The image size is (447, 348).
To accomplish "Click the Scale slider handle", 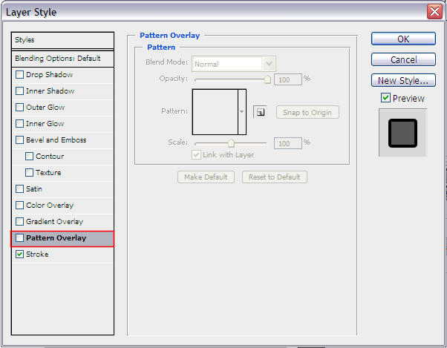I will click(231, 143).
